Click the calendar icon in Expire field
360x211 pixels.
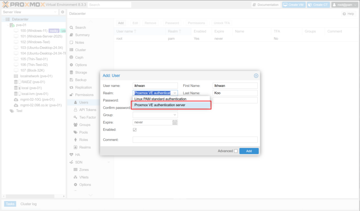point(175,122)
